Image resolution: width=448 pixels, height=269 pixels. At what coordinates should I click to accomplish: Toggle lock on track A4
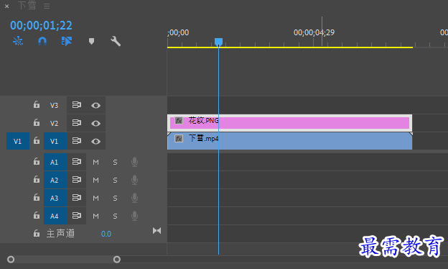[37, 216]
